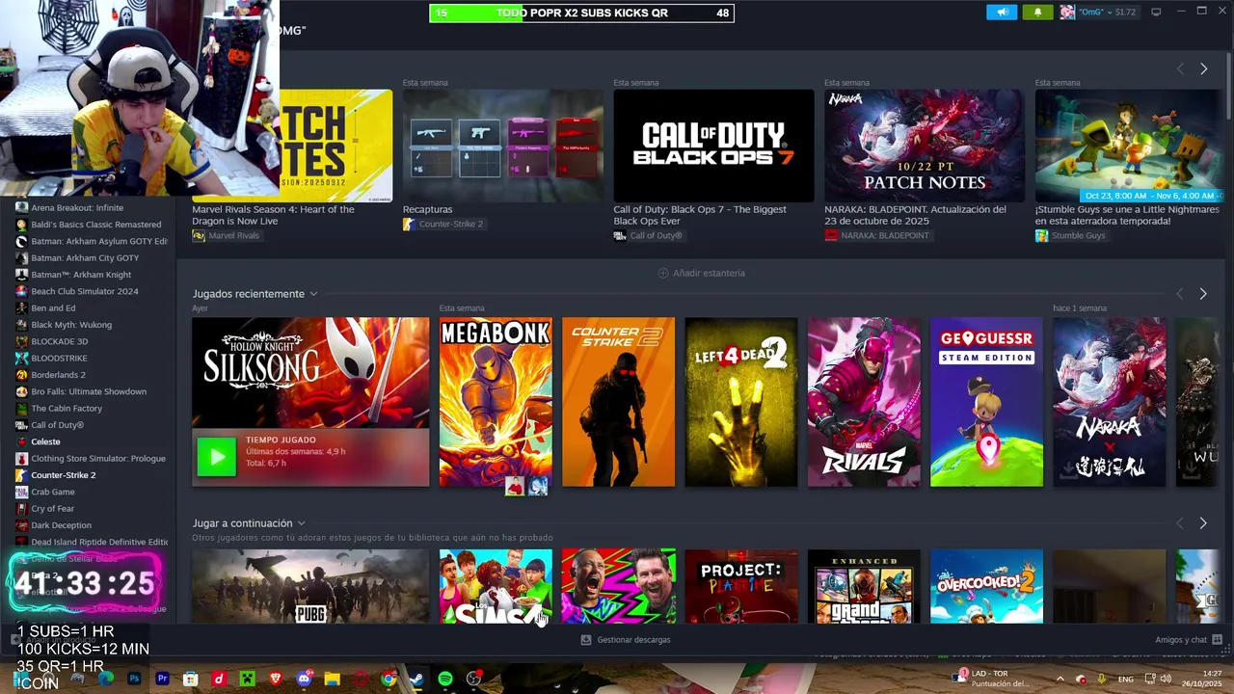Open Project: Playtime suggested cover
The width and height of the screenshot is (1234, 694).
pos(741,586)
